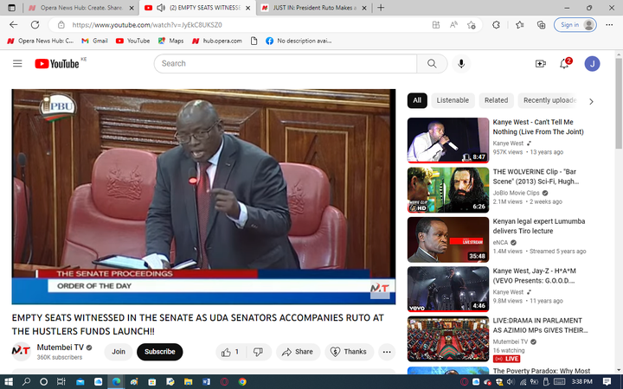The width and height of the screenshot is (623, 389).
Task: Open Kanye West Jay-Z H*A*M thumbnail
Action: click(448, 289)
